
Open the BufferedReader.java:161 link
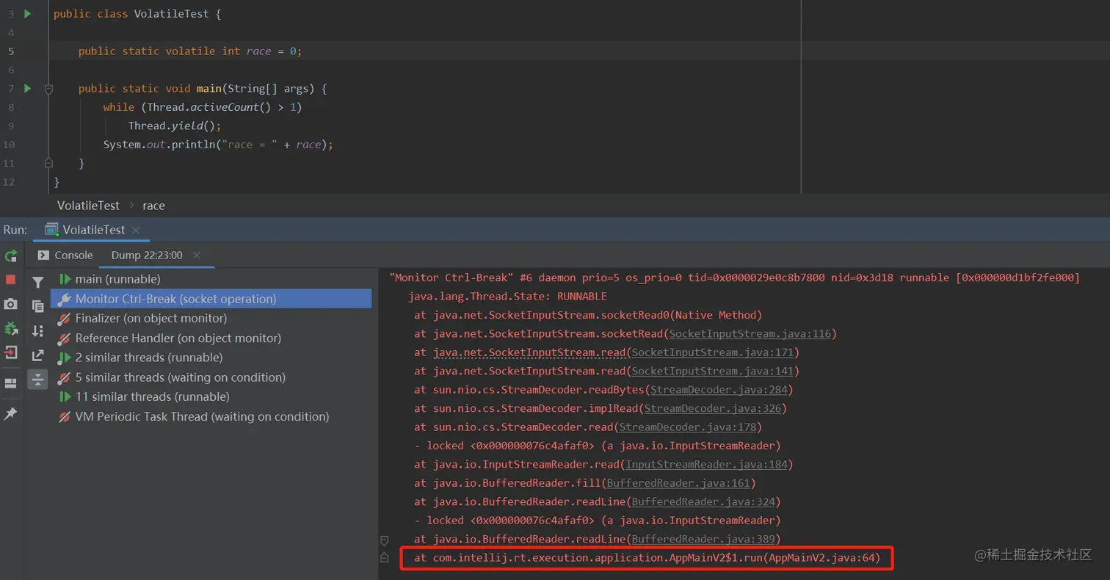678,483
